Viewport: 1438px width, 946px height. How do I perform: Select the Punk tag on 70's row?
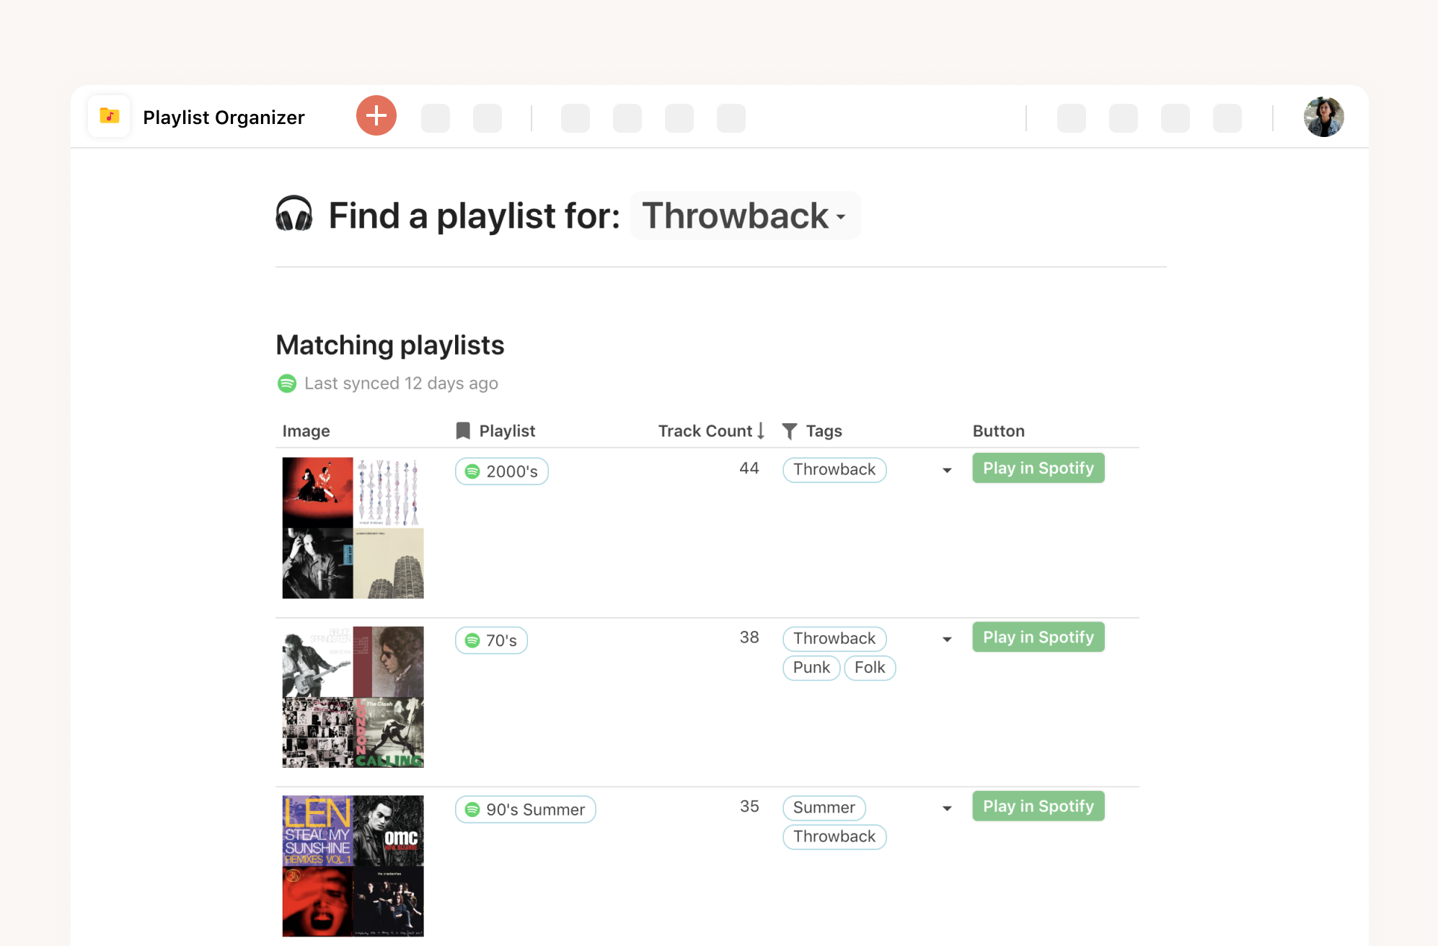(811, 668)
